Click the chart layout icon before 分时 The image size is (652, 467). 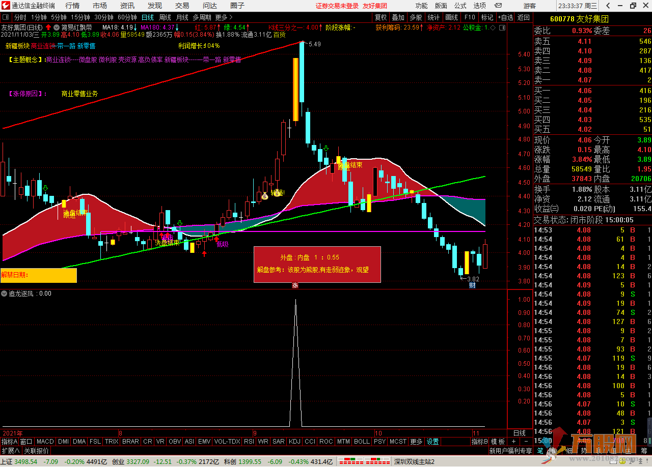[x=7, y=17]
